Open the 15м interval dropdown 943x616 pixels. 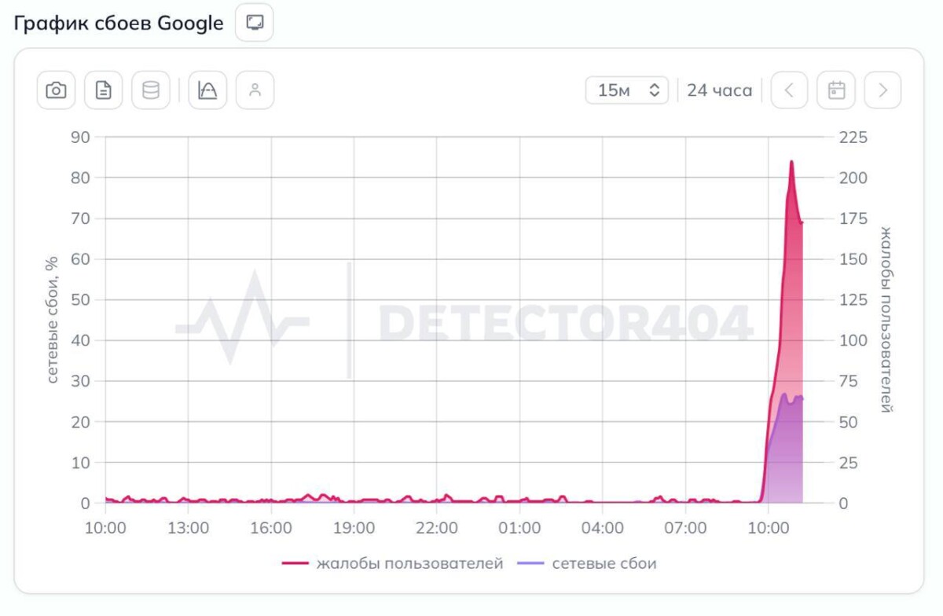pyautogui.click(x=627, y=90)
